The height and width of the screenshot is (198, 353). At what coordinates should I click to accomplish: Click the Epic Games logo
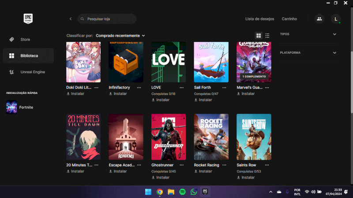(x=28, y=19)
